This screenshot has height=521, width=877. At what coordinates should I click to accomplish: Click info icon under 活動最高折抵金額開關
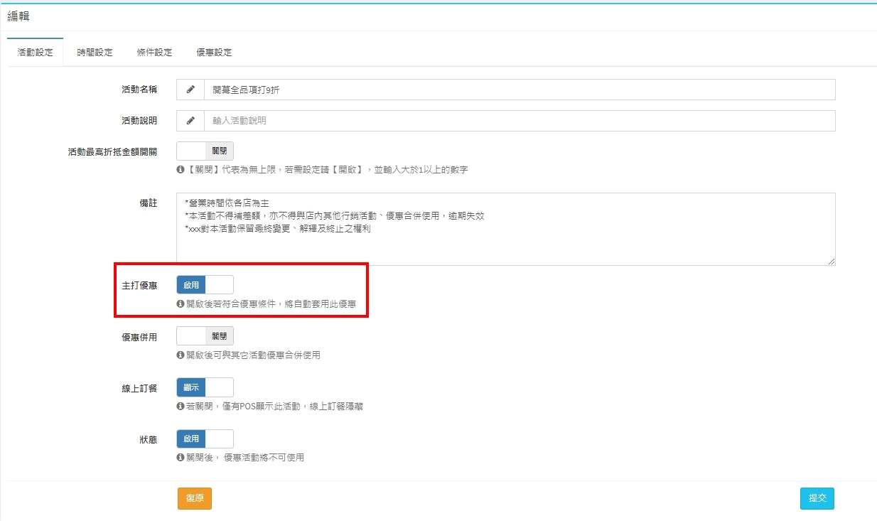181,170
